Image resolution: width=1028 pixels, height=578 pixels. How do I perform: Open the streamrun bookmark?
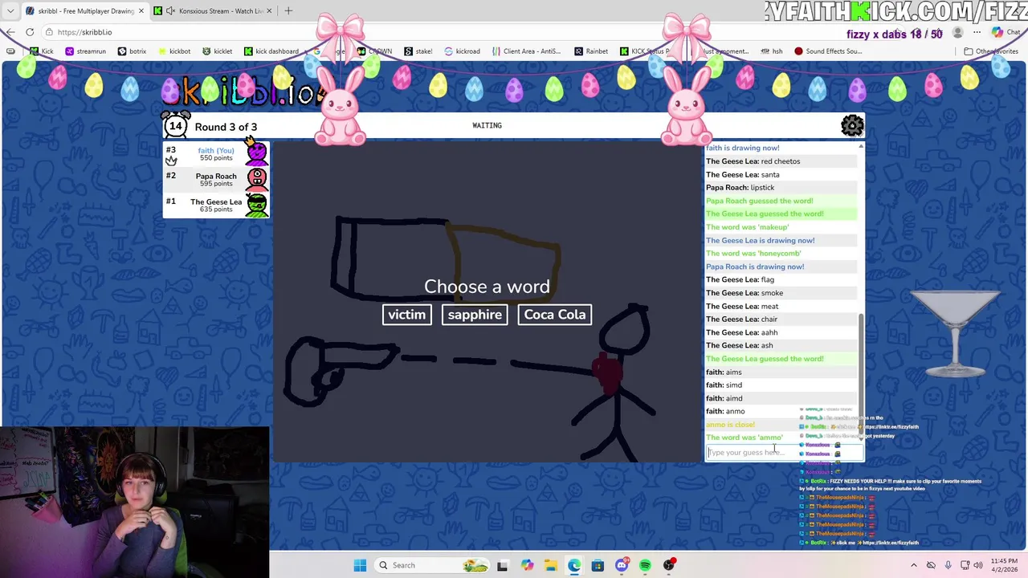pyautogui.click(x=86, y=51)
